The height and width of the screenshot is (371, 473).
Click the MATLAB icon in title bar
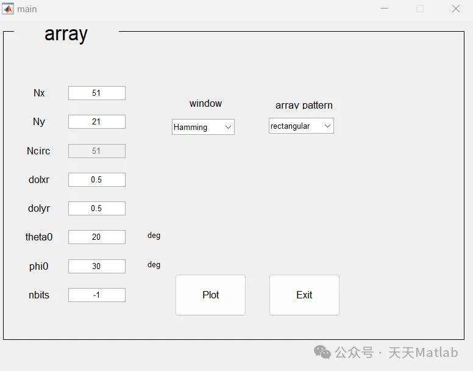pos(8,9)
